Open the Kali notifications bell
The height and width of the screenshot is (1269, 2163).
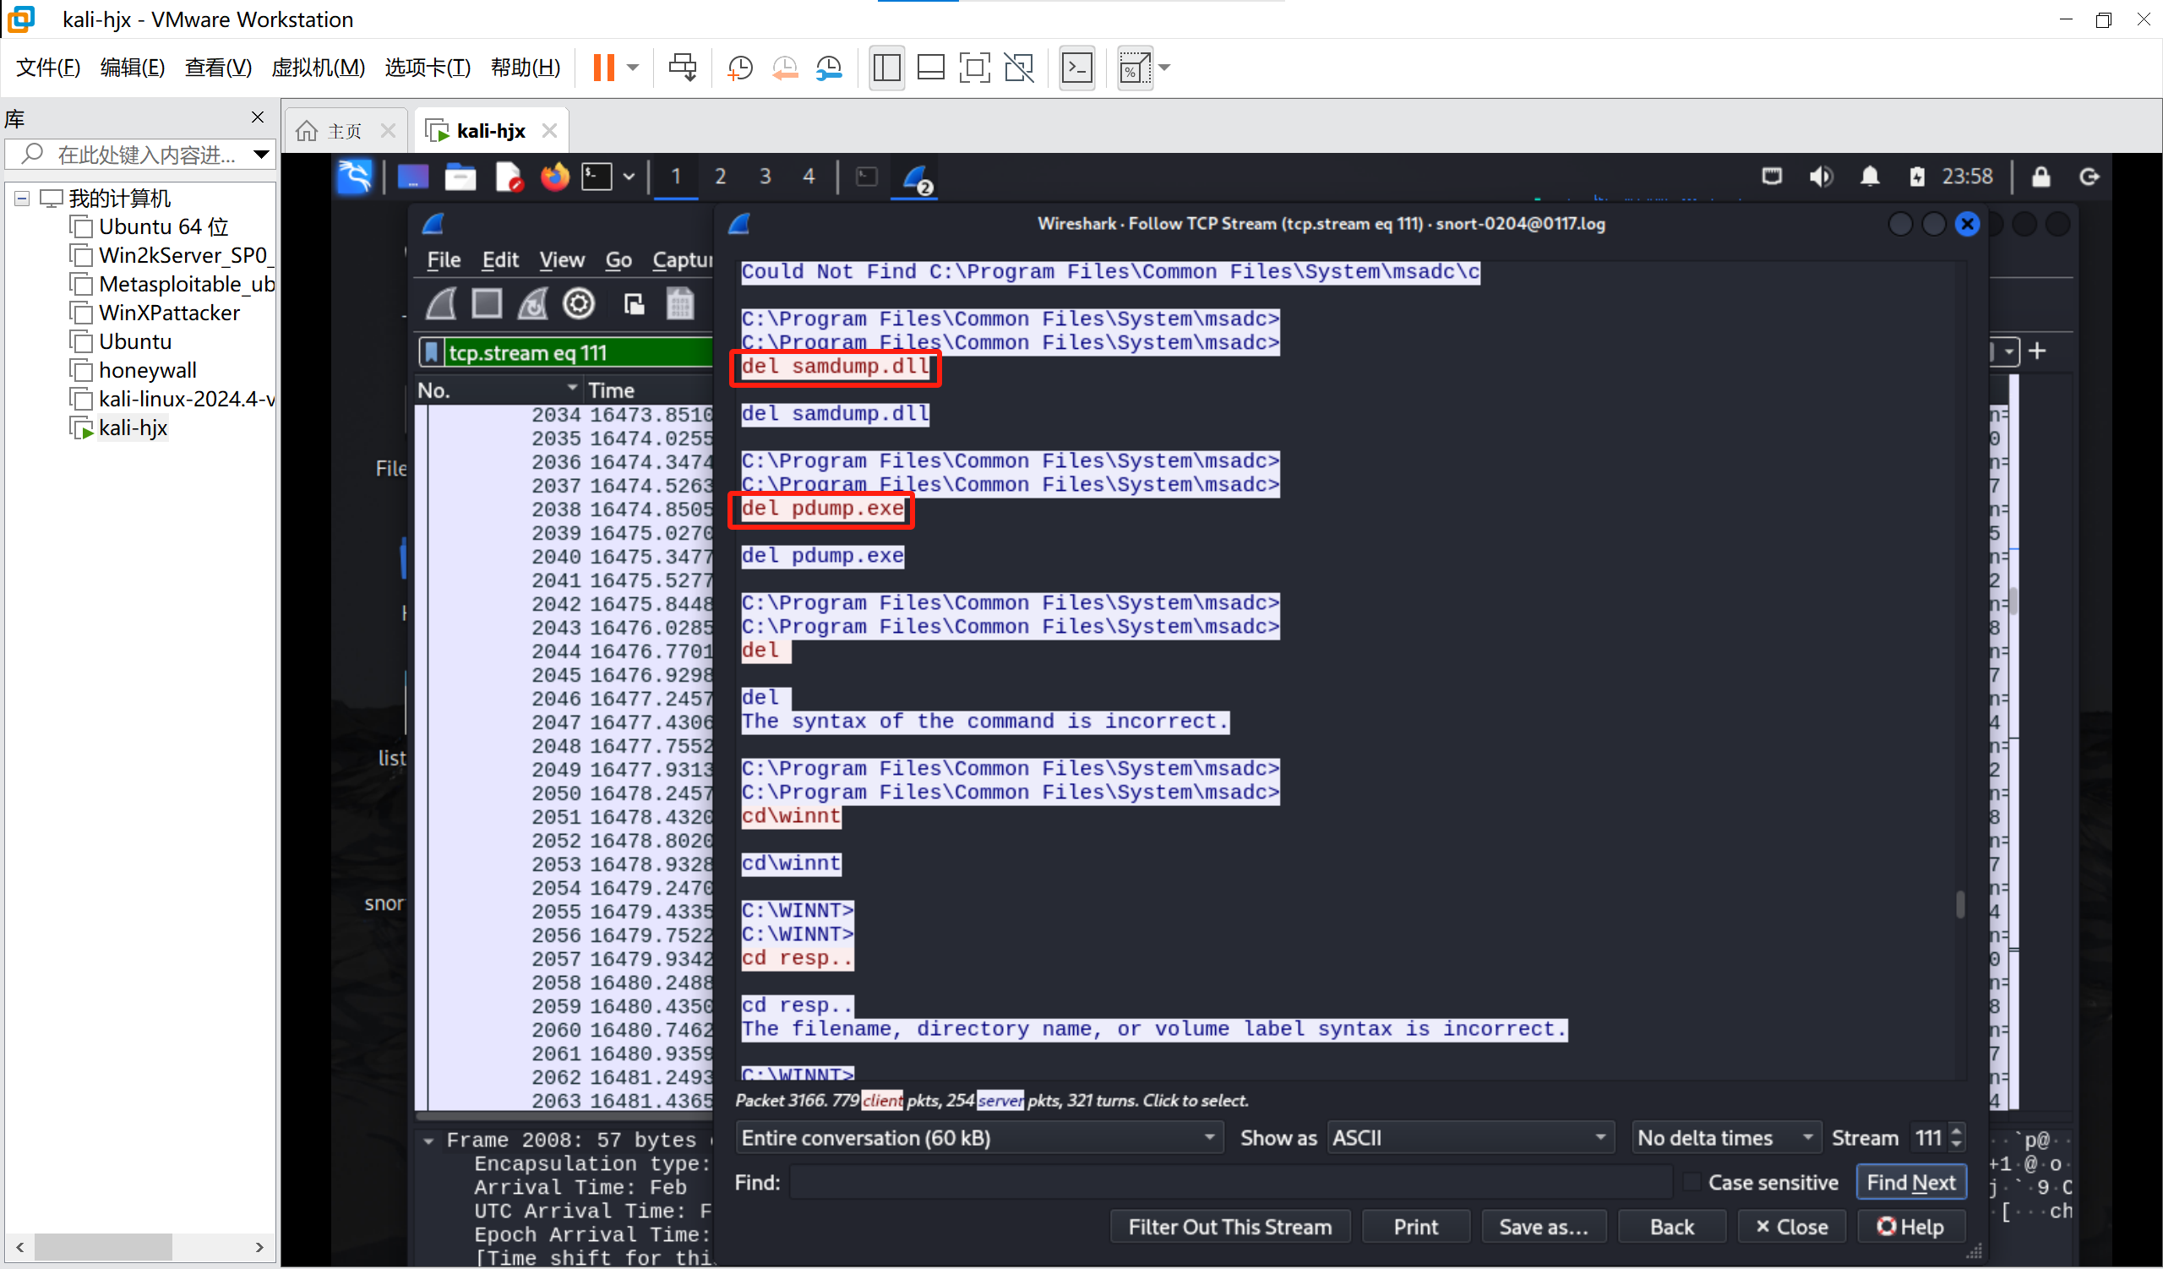(x=1871, y=177)
